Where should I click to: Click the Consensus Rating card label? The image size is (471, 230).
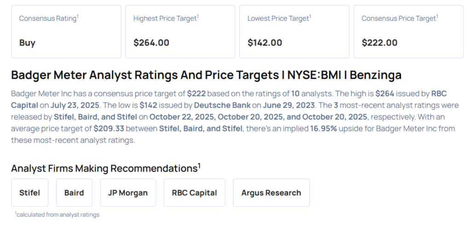click(48, 18)
